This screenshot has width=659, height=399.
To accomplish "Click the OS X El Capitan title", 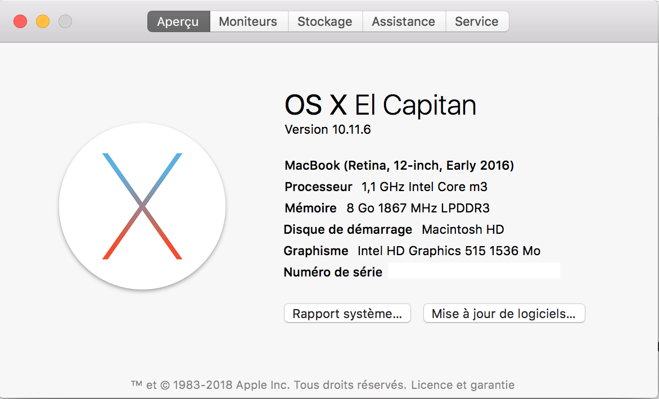I will (381, 105).
